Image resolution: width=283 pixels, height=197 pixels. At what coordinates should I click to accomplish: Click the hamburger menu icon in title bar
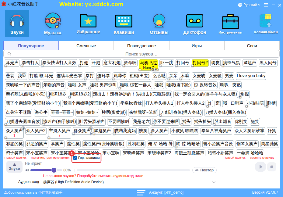[266, 5]
